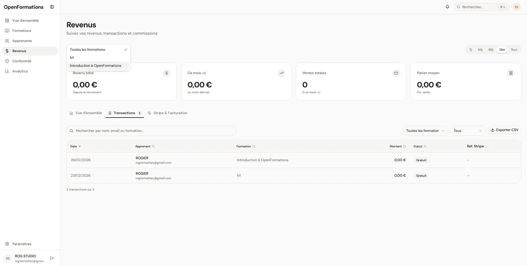Open the RS user avatar menu

point(516,7)
